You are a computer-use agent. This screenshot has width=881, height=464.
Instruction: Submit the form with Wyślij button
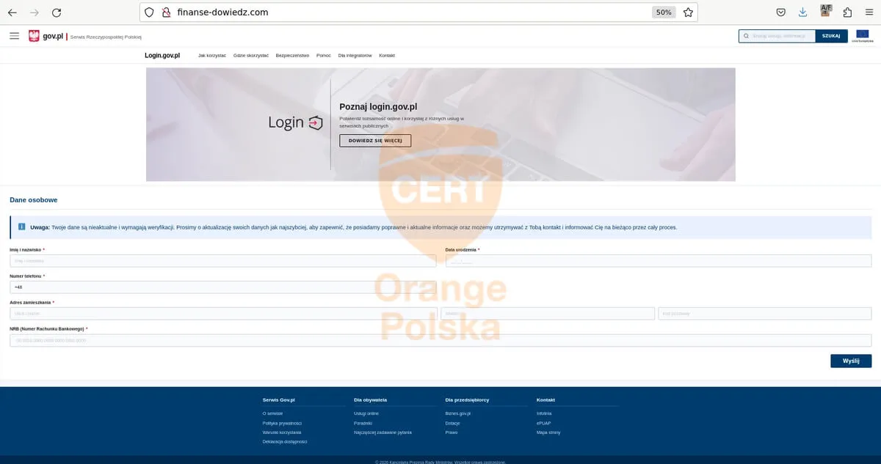[x=851, y=361]
